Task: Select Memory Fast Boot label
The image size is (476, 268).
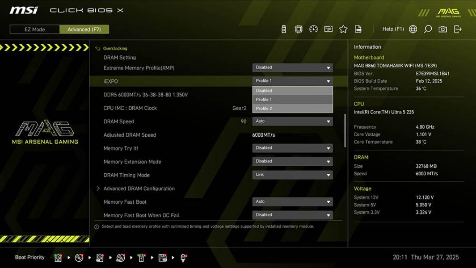Action: [x=125, y=202]
